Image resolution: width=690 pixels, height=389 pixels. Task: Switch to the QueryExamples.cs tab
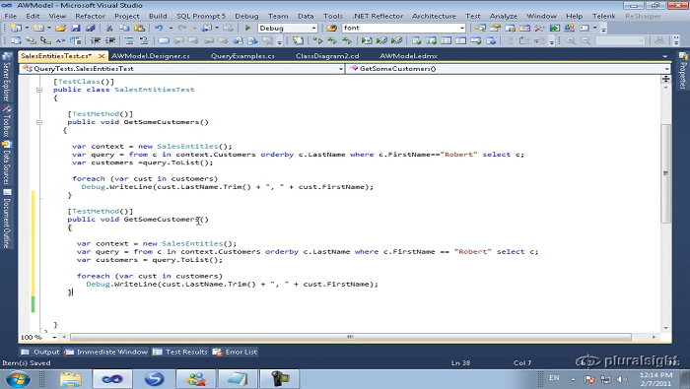click(242, 56)
